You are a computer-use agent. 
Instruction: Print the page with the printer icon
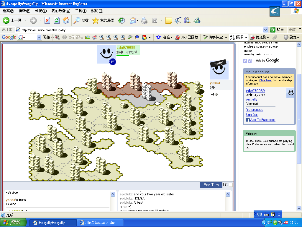pos(144,20)
